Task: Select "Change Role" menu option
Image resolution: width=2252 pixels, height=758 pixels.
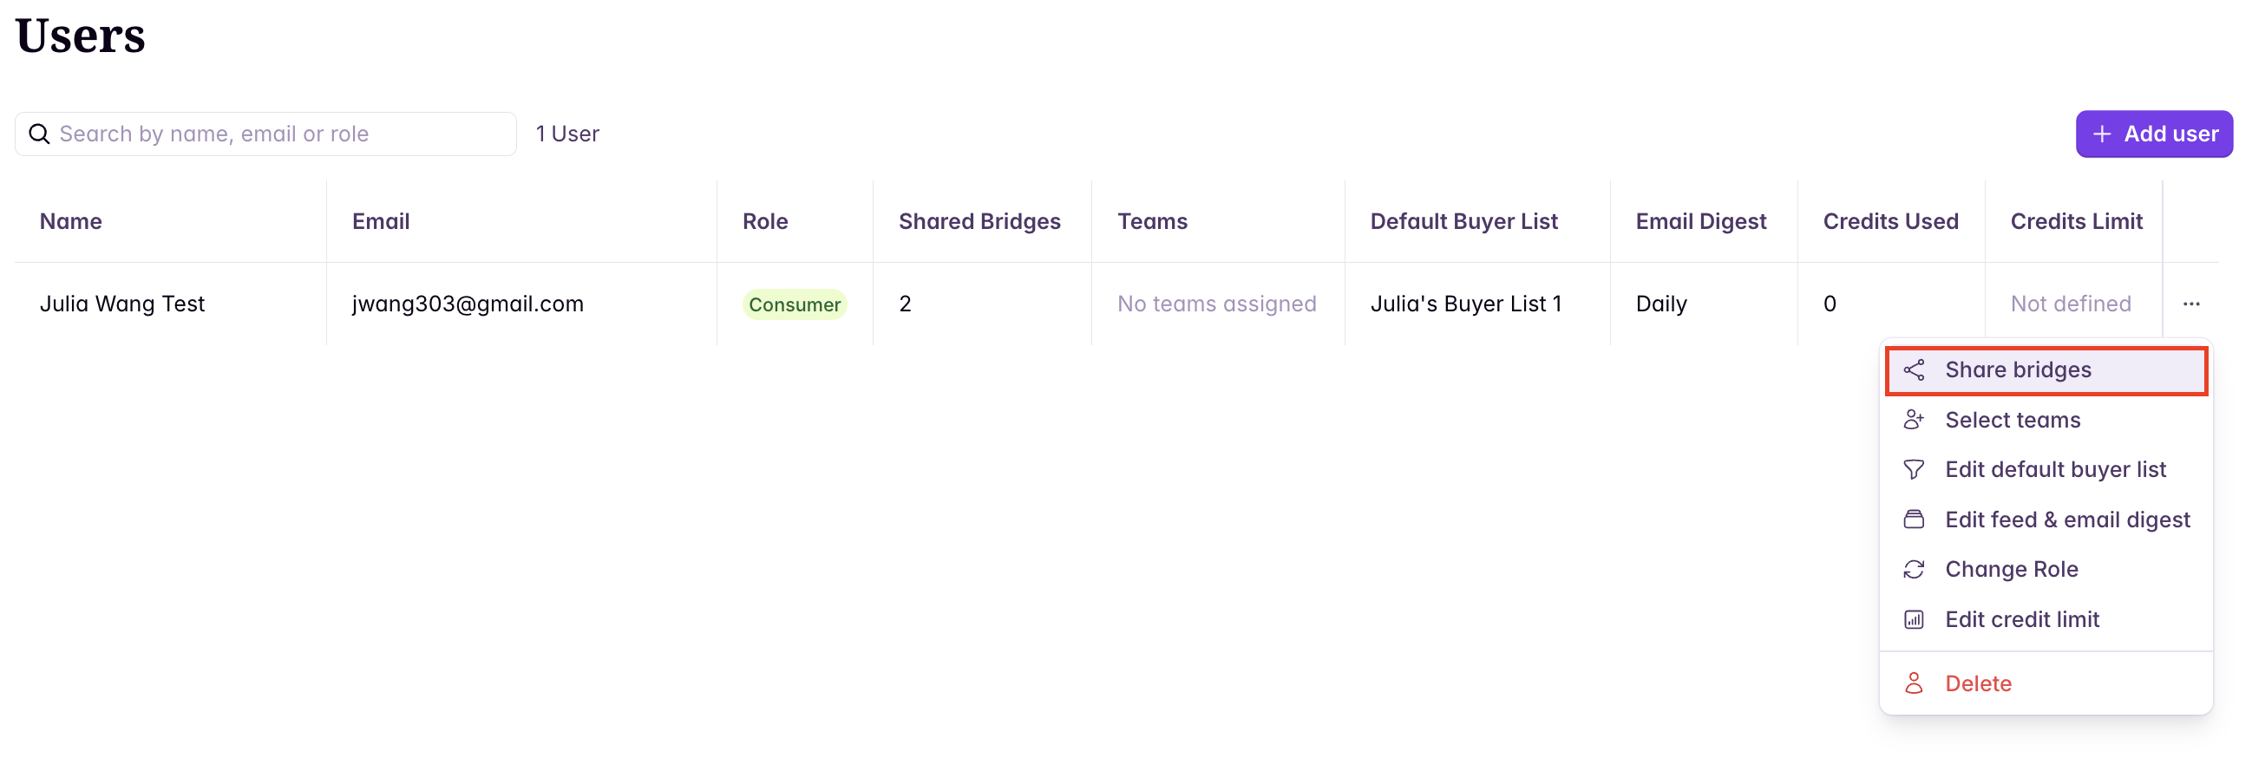Action: pos(2013,569)
